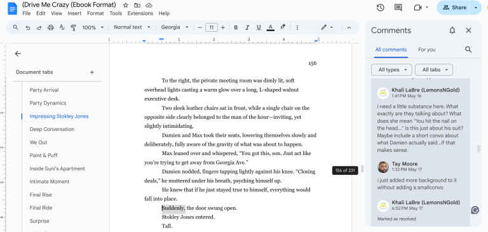This screenshot has width=488, height=232.
Task: Open the highlight color pen
Action: (x=283, y=27)
